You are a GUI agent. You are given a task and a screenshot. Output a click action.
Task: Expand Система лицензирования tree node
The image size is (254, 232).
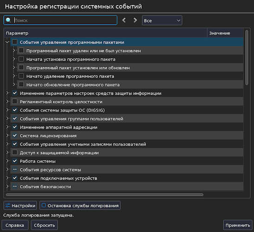7,135
